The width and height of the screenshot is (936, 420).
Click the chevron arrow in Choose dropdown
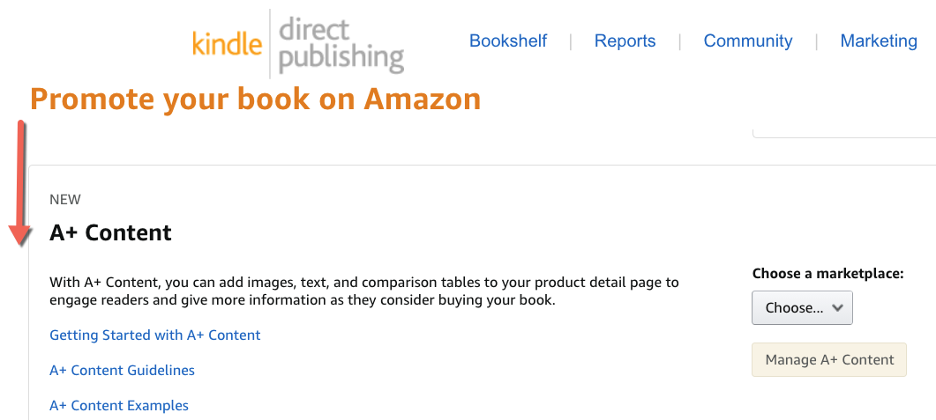pos(837,307)
